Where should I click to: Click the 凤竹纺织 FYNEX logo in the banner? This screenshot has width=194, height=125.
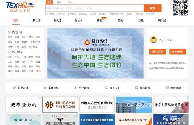pos(97,42)
